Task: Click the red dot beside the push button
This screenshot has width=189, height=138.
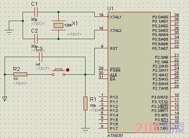Action: click(67, 70)
